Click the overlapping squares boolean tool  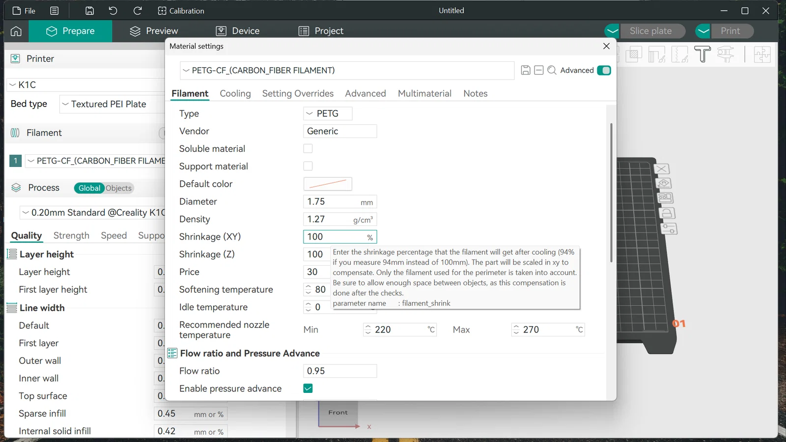[633, 54]
